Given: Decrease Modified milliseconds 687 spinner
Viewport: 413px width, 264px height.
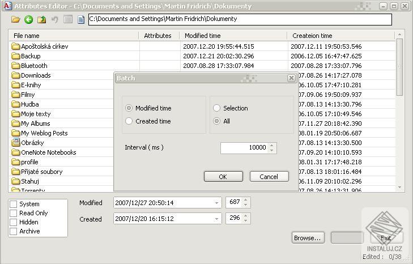Looking at the screenshot, I should [245, 205].
